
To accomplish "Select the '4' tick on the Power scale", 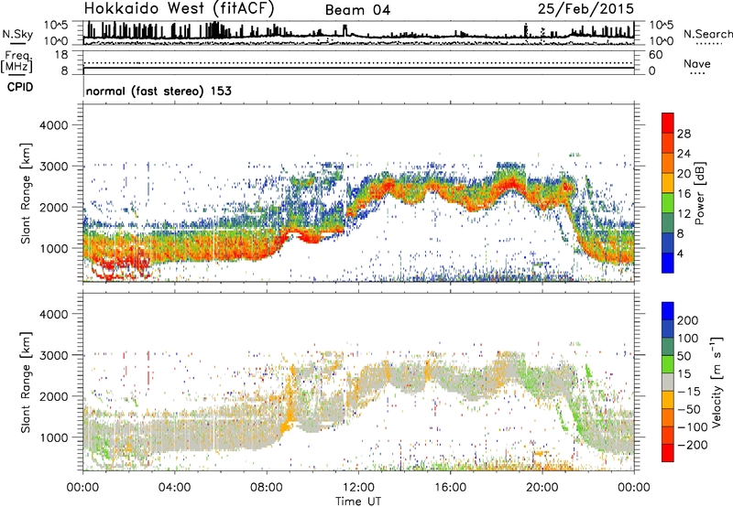I will [x=680, y=254].
